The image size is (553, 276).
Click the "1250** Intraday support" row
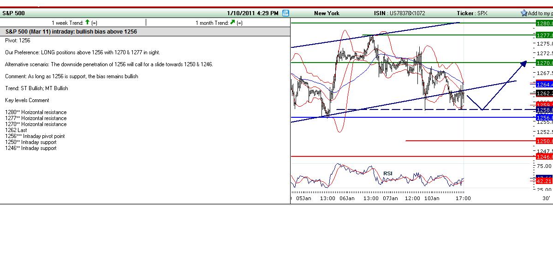[31, 142]
